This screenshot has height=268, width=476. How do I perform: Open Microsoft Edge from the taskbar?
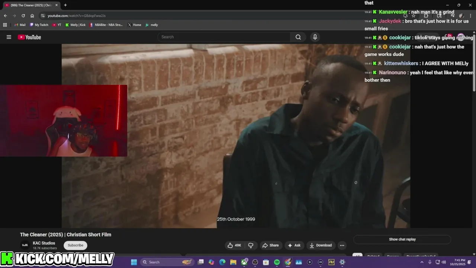point(222,262)
